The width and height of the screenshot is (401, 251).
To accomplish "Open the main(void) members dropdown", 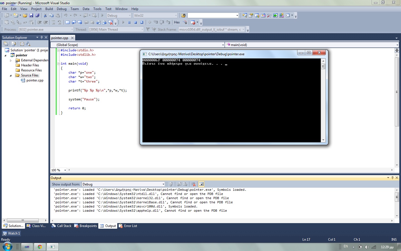I will pyautogui.click(x=312, y=45).
